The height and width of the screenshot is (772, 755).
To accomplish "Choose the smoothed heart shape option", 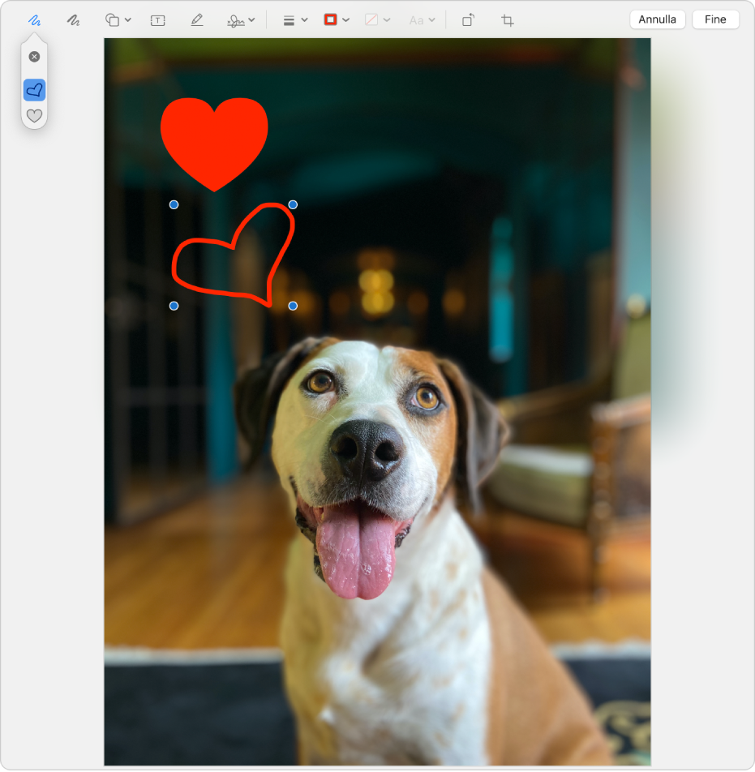I will click(34, 116).
